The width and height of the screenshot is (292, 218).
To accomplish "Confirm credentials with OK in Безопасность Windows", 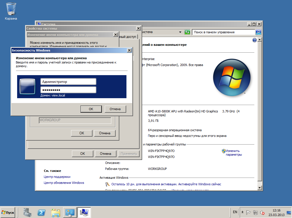I will point(91,109).
